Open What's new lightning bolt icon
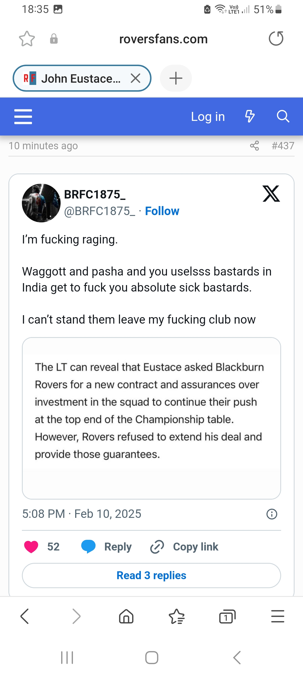Image resolution: width=303 pixels, height=677 pixels. coord(250,116)
